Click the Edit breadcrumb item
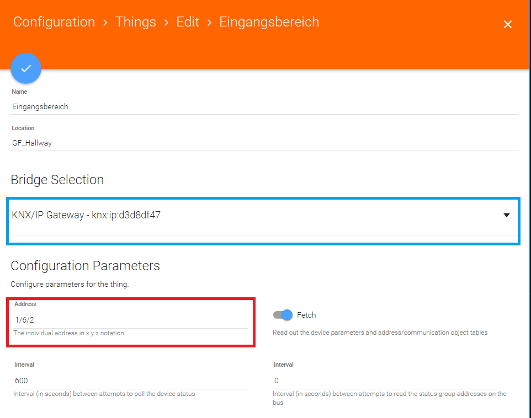 pyautogui.click(x=188, y=22)
